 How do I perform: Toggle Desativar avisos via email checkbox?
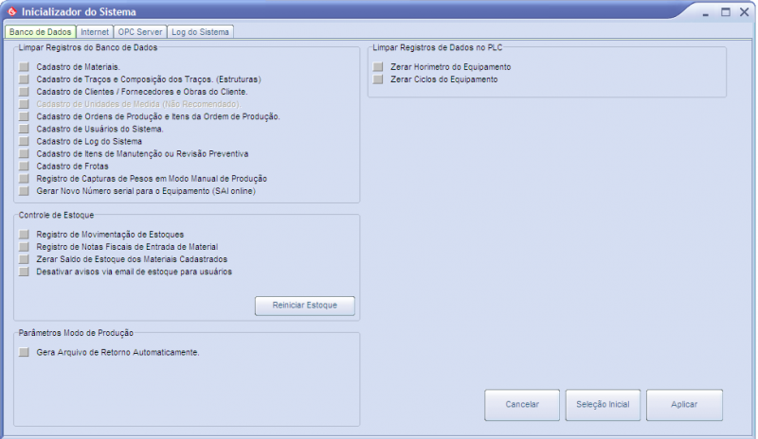coord(25,272)
